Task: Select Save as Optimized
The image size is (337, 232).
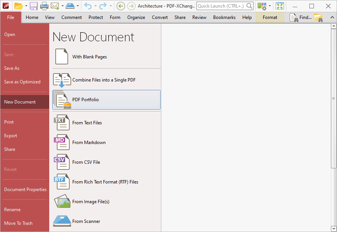Action: (x=25, y=82)
